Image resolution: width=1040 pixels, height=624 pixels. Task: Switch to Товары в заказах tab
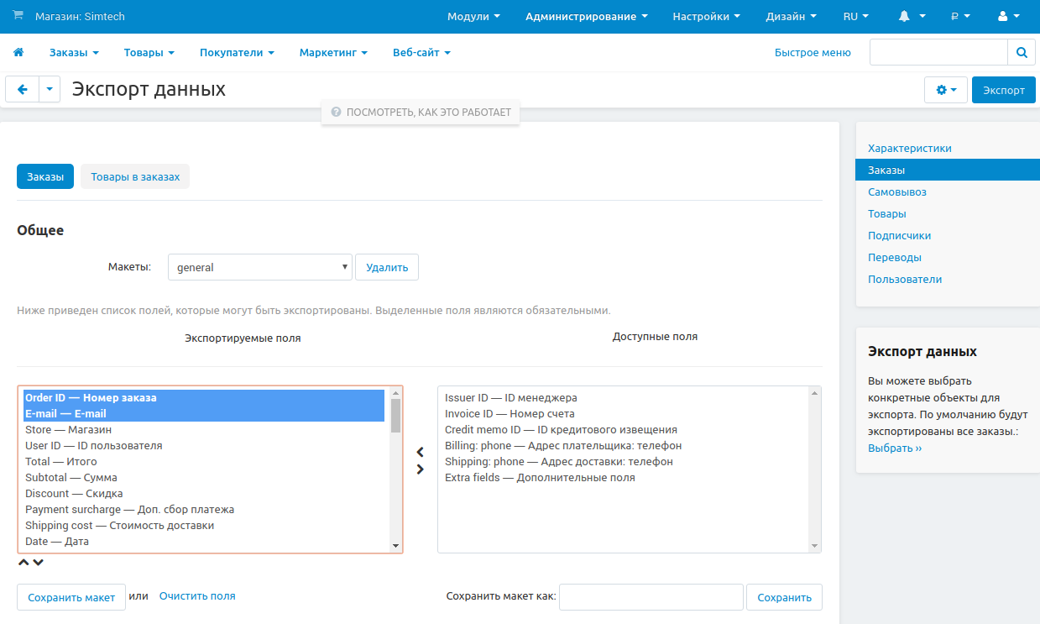tap(135, 176)
